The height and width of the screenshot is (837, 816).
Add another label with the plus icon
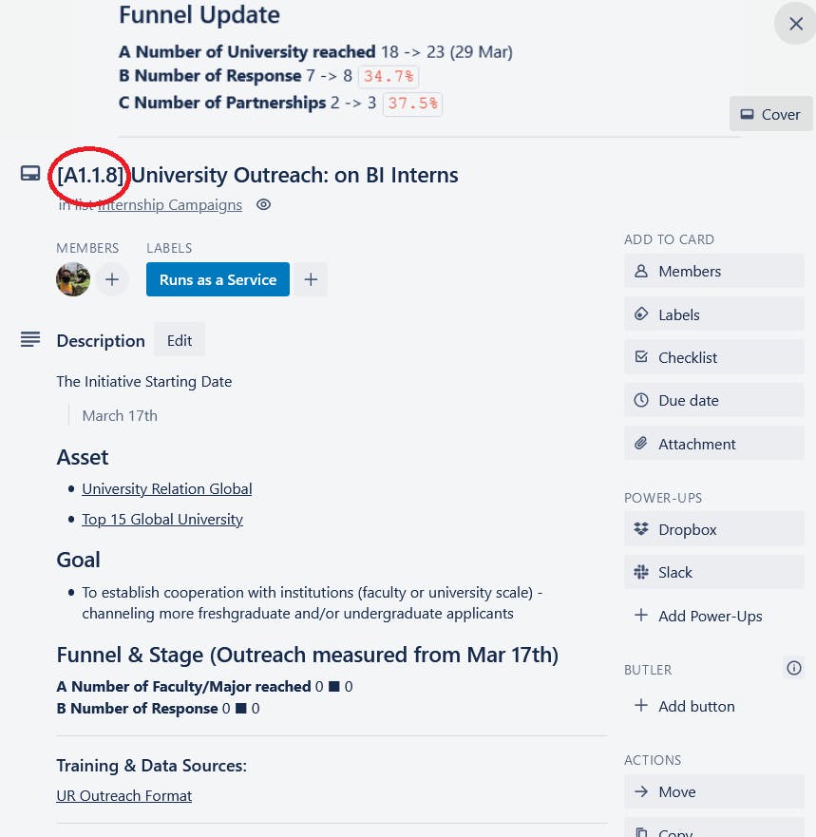click(x=311, y=279)
